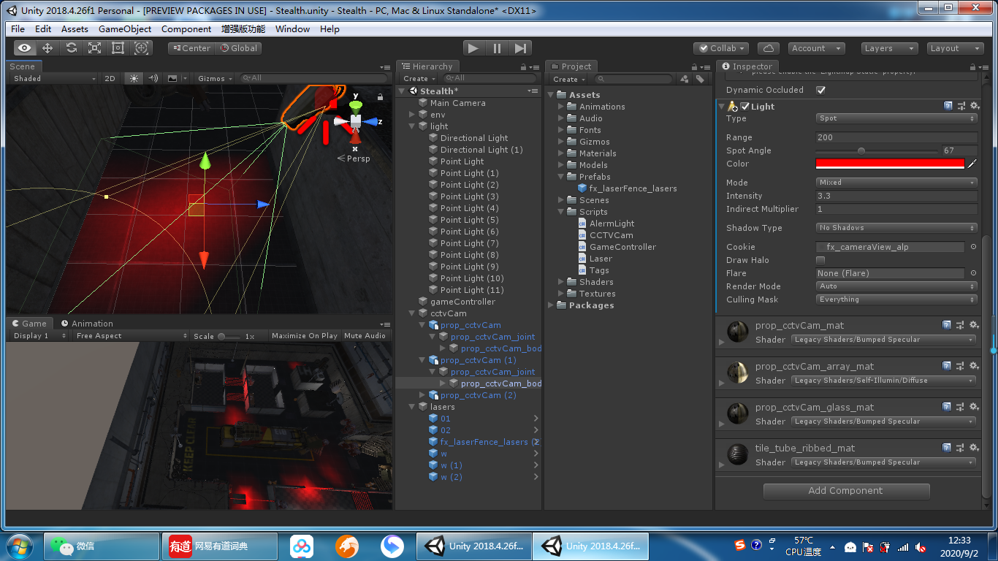Select the Rotate tool
The height and width of the screenshot is (561, 998).
pos(72,48)
